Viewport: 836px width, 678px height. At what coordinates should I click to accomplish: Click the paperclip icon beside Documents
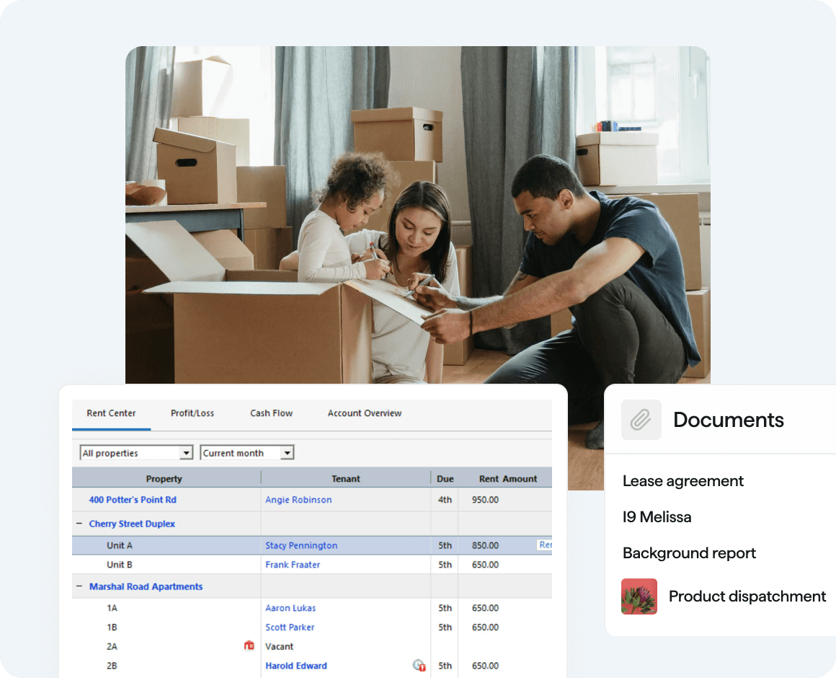click(x=641, y=420)
